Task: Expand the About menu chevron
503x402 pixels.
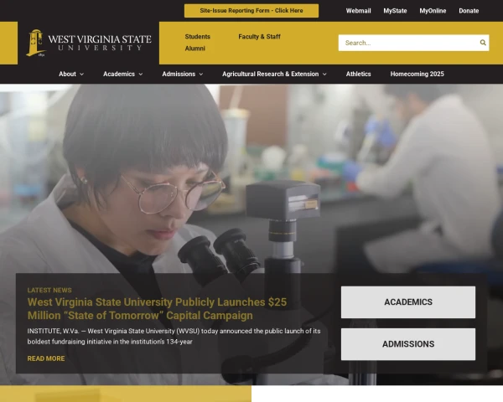Action: pyautogui.click(x=82, y=74)
